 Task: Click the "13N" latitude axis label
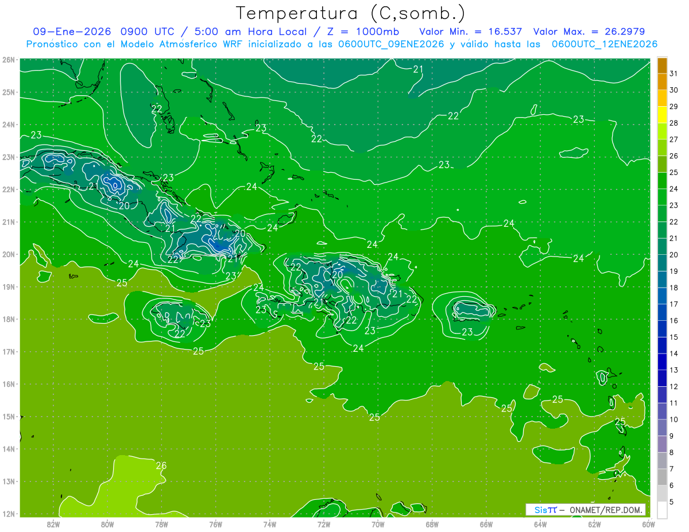point(9,481)
